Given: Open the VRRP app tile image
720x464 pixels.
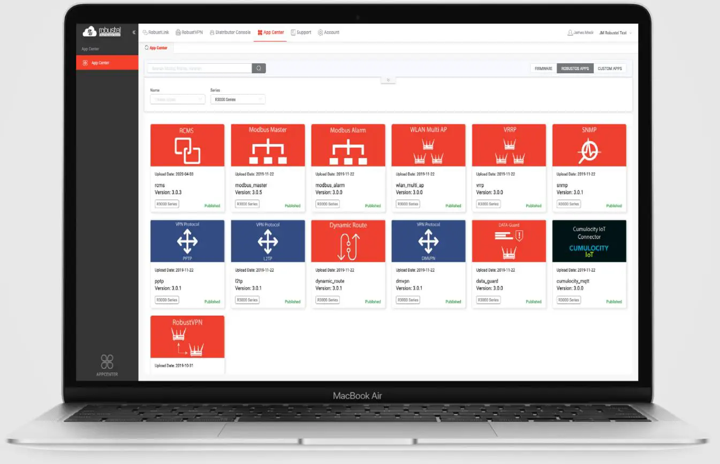Looking at the screenshot, I should click(509, 145).
